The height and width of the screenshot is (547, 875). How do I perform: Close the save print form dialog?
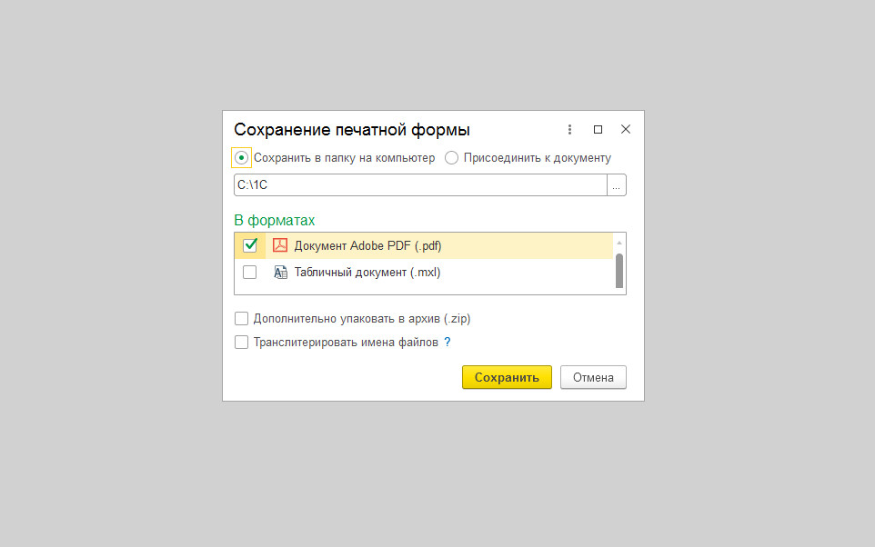[x=626, y=130]
